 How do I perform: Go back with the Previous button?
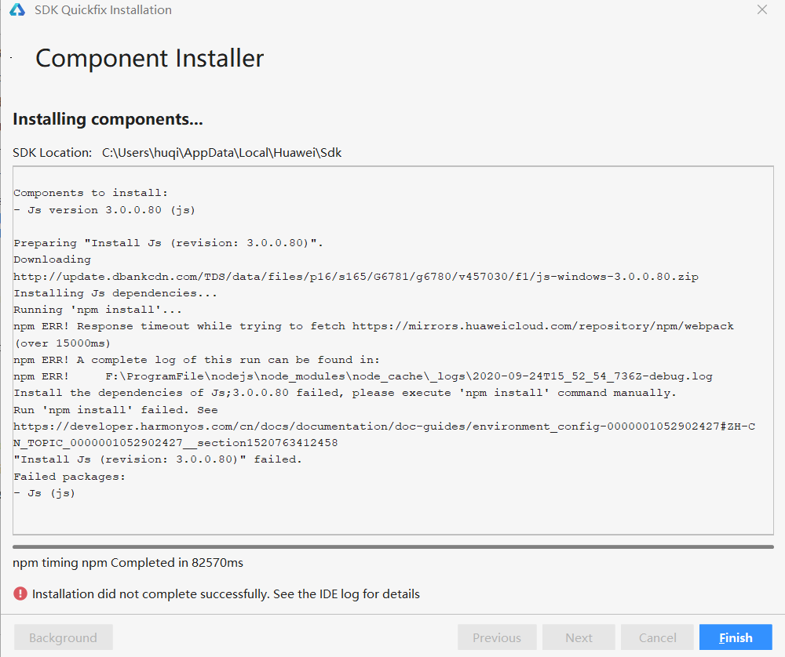pyautogui.click(x=497, y=637)
